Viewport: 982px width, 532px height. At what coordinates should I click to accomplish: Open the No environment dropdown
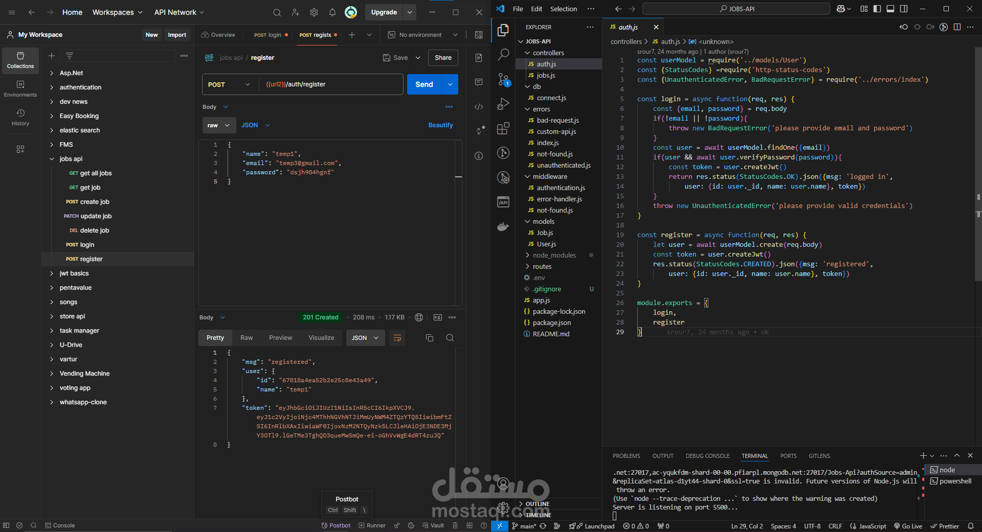[422, 35]
